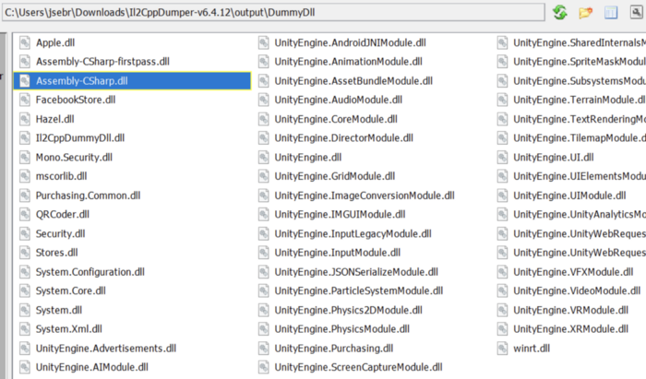Select UnityEngine.Advertisements.dll

pos(106,349)
